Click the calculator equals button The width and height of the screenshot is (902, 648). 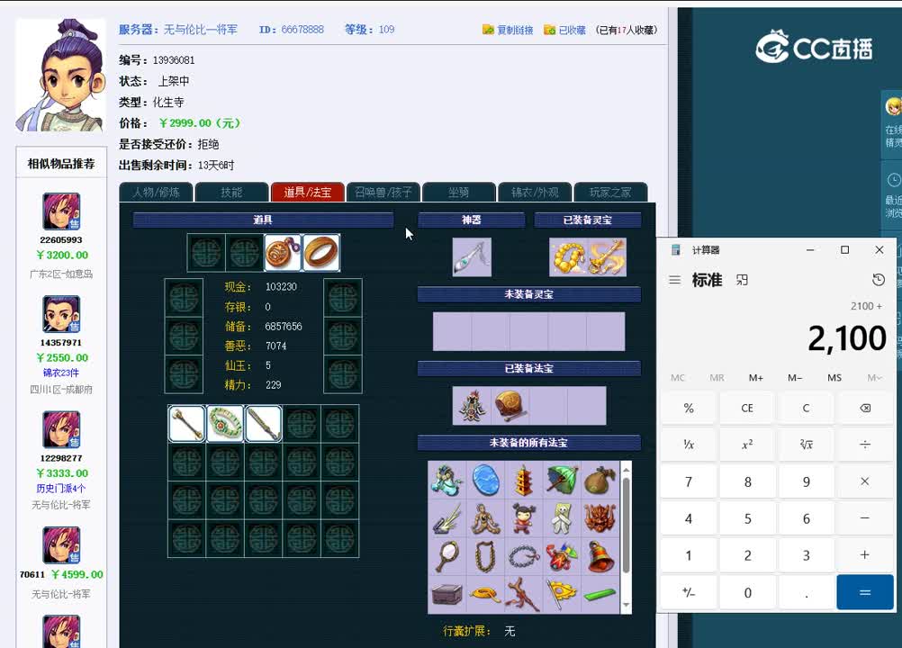click(x=865, y=592)
